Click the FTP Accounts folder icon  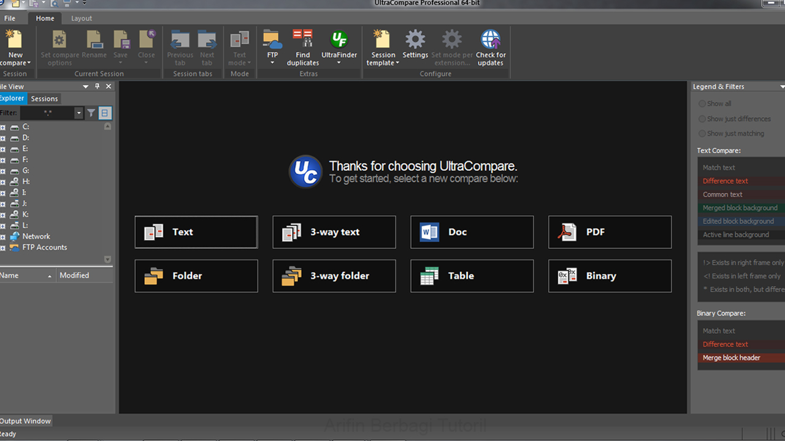tap(15, 247)
